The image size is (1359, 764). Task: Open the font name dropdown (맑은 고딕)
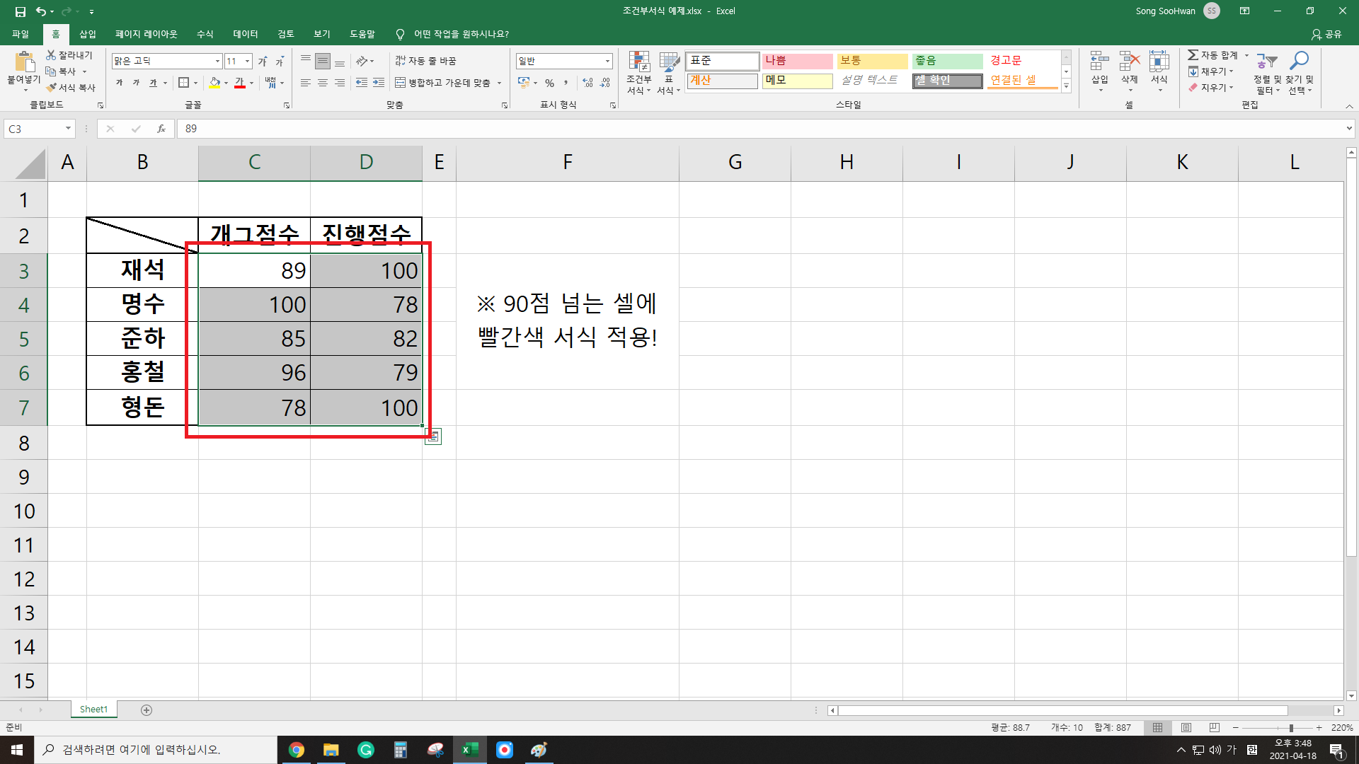click(217, 62)
